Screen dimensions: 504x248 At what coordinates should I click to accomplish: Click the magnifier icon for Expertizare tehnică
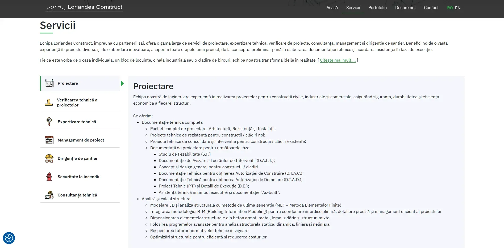49,122
